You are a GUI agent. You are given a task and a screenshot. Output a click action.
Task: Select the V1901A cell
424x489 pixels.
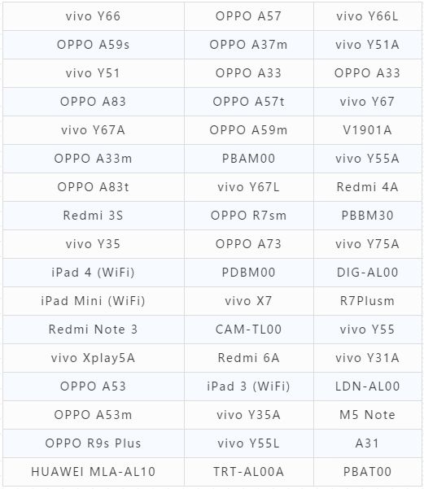tap(368, 130)
